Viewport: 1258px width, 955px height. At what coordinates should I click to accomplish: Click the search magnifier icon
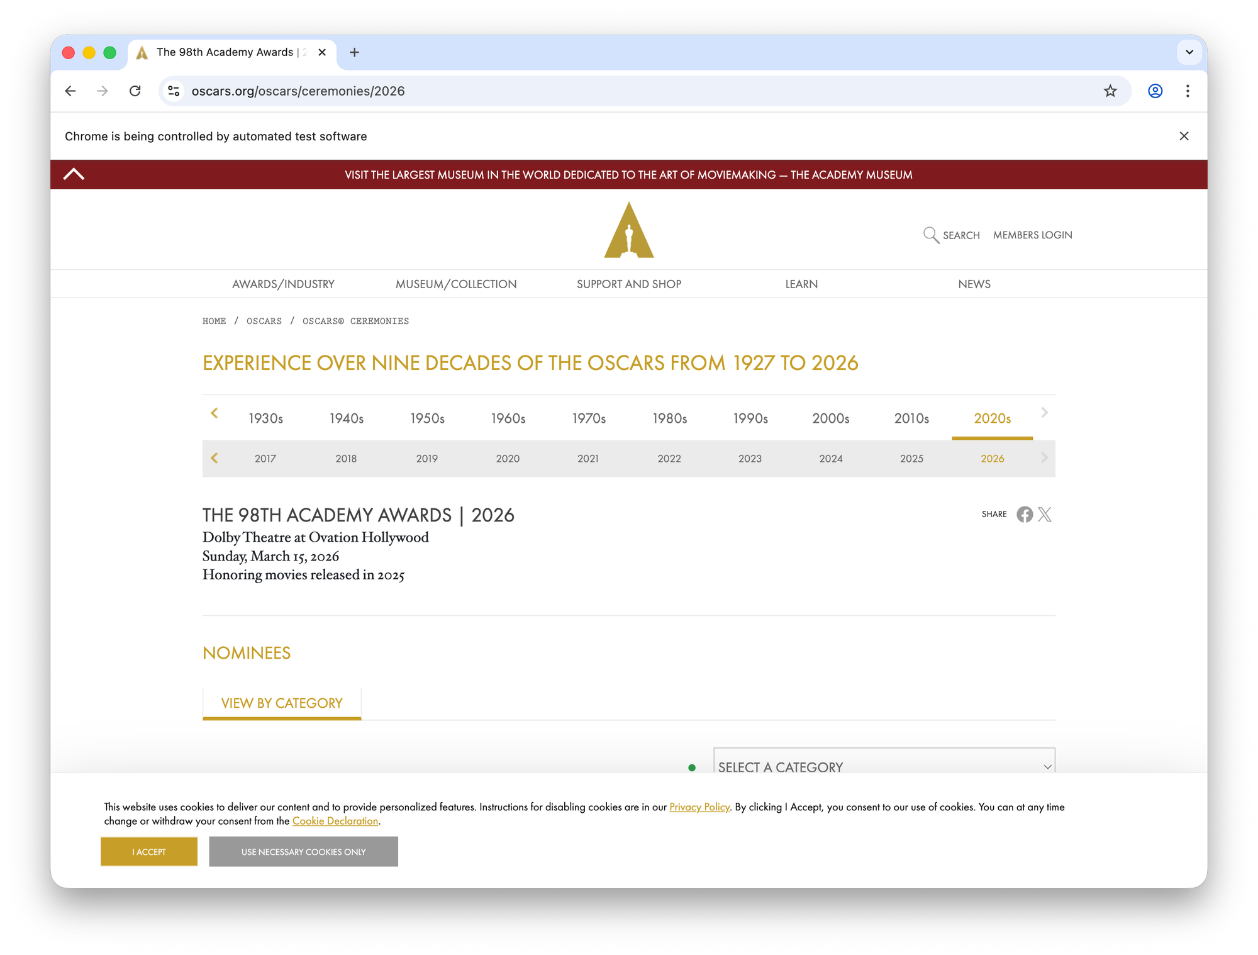tap(930, 235)
